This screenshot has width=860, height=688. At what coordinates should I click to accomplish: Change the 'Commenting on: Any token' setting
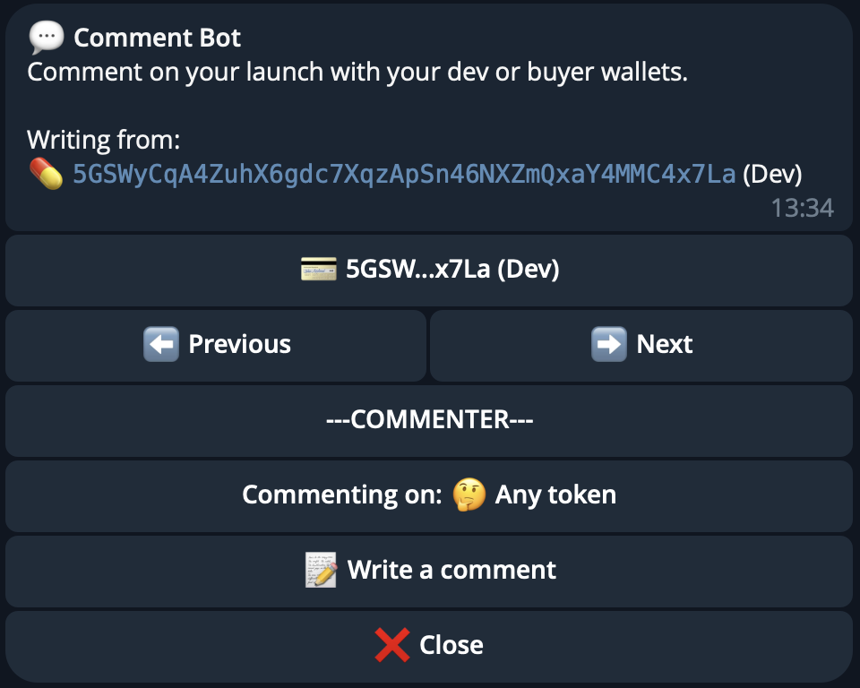point(429,495)
